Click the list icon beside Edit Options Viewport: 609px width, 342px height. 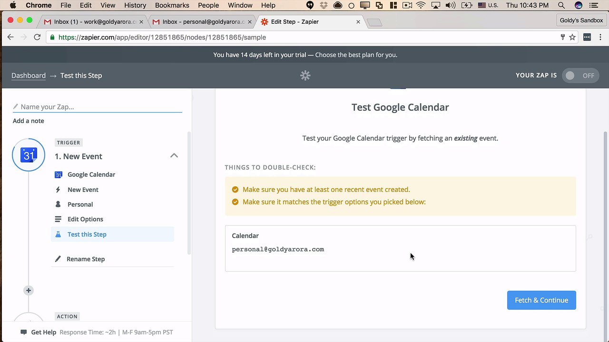58,219
